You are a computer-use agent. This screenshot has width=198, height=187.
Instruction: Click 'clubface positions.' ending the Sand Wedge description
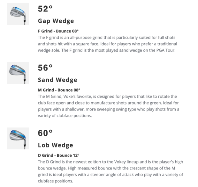click(74, 116)
